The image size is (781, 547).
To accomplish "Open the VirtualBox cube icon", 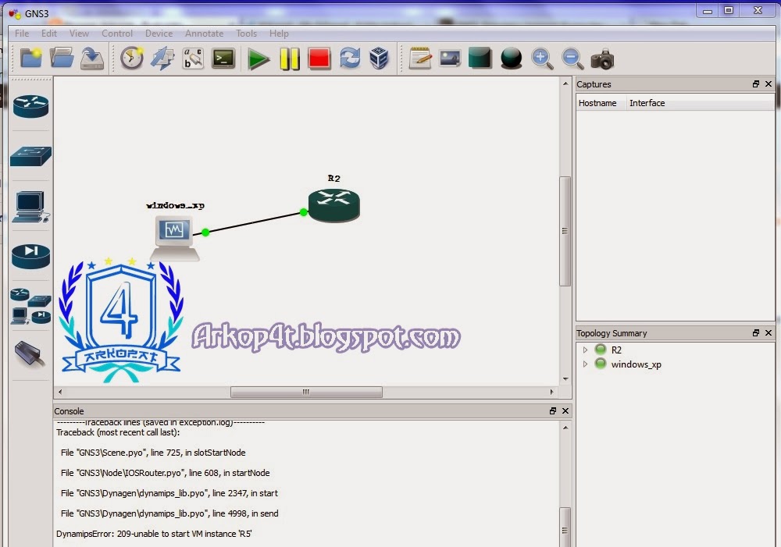I will pos(379,59).
